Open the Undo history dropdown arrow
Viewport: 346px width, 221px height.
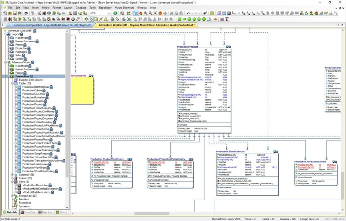click(x=192, y=13)
